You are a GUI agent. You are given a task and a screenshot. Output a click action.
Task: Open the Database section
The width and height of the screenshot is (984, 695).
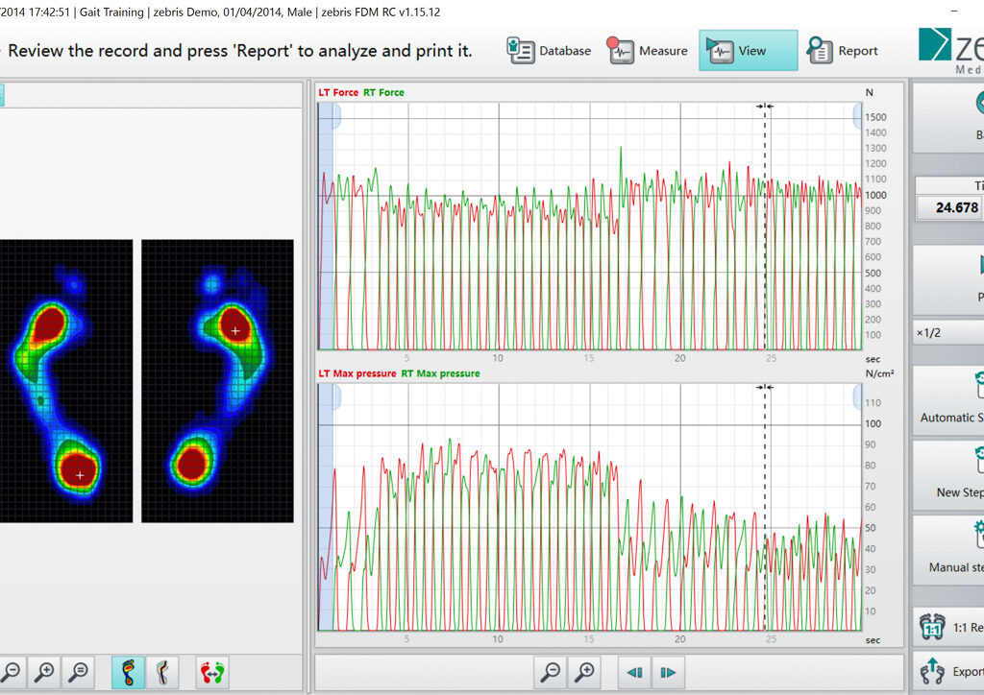point(549,51)
